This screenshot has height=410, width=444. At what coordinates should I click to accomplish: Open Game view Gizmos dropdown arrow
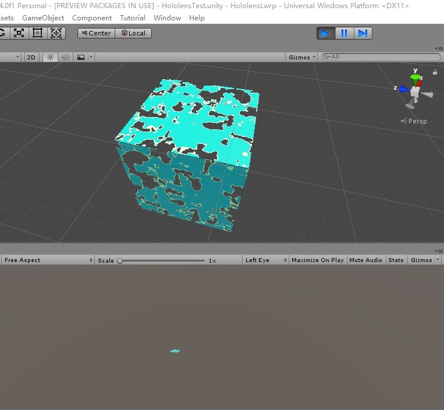point(438,260)
